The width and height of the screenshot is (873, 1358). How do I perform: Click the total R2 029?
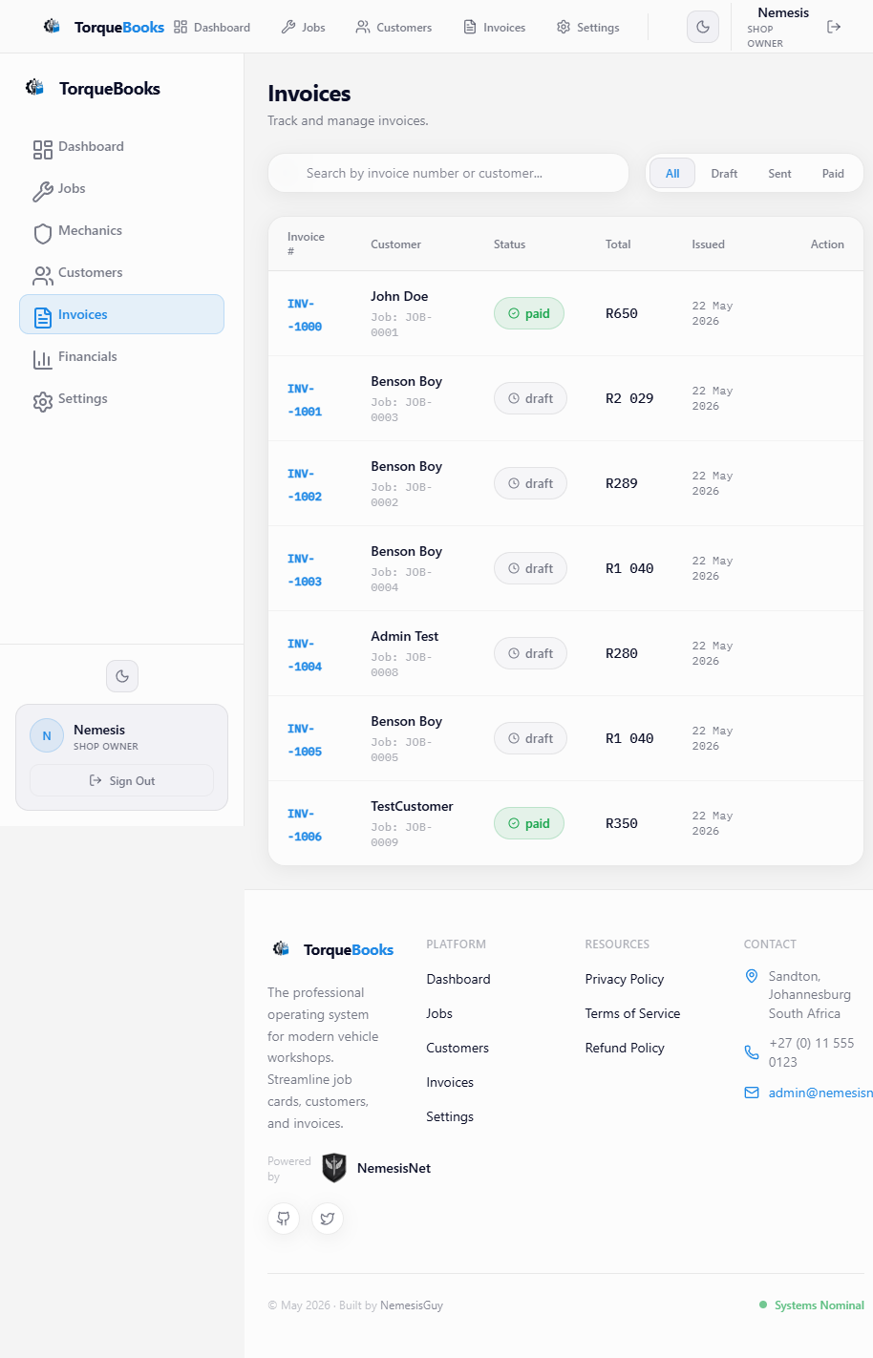629,398
